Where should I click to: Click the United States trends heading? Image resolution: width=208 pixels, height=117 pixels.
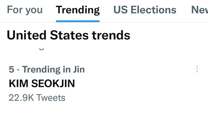68,35
